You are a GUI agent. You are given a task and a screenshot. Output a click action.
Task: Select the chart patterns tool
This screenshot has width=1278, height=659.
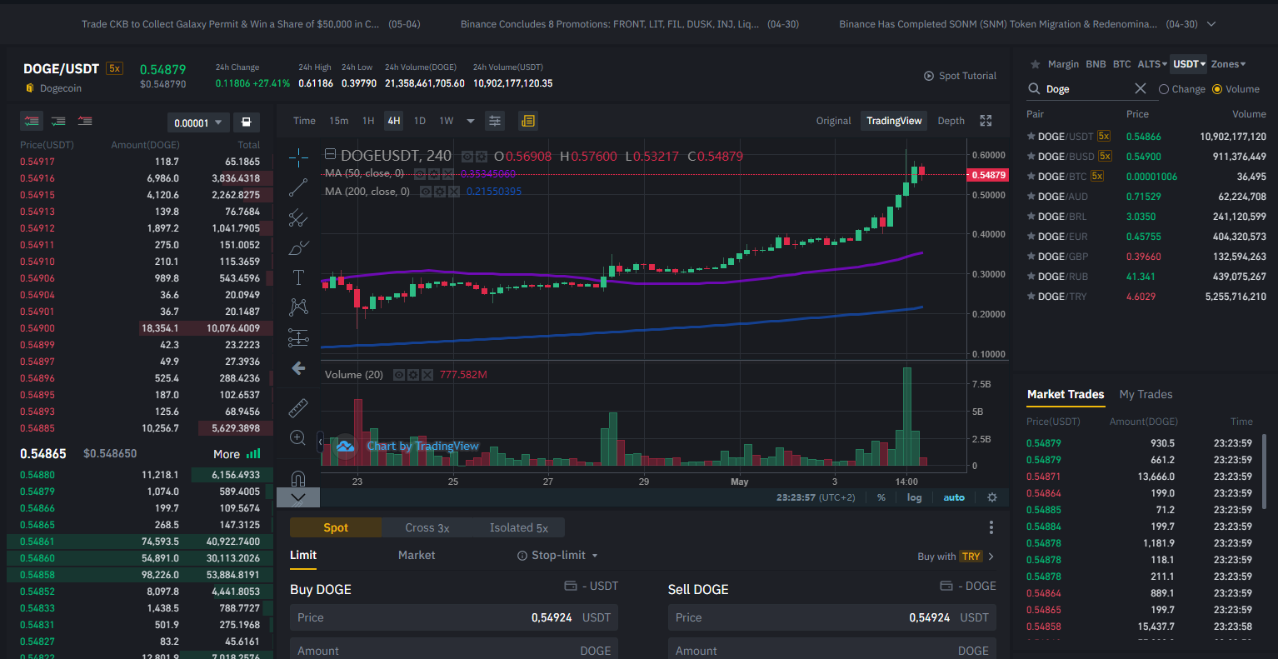tap(298, 307)
